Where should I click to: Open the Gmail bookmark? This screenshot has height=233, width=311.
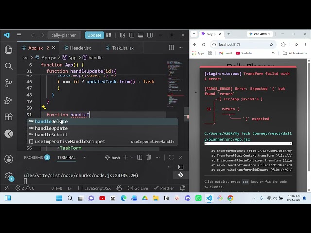click(225, 53)
